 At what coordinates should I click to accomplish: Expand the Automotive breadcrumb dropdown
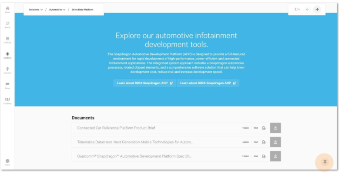[57, 10]
